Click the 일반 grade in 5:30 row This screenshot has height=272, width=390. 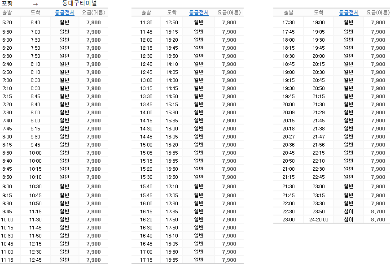click(x=65, y=32)
